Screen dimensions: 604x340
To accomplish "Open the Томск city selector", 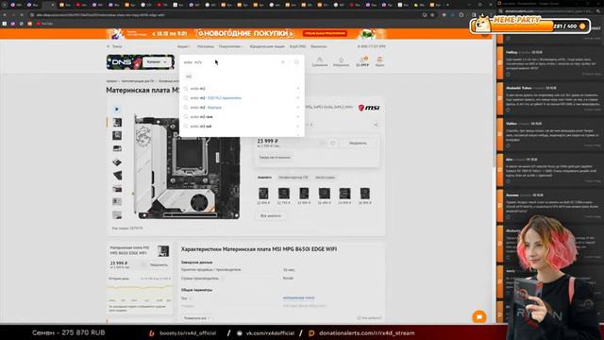I will (115, 46).
